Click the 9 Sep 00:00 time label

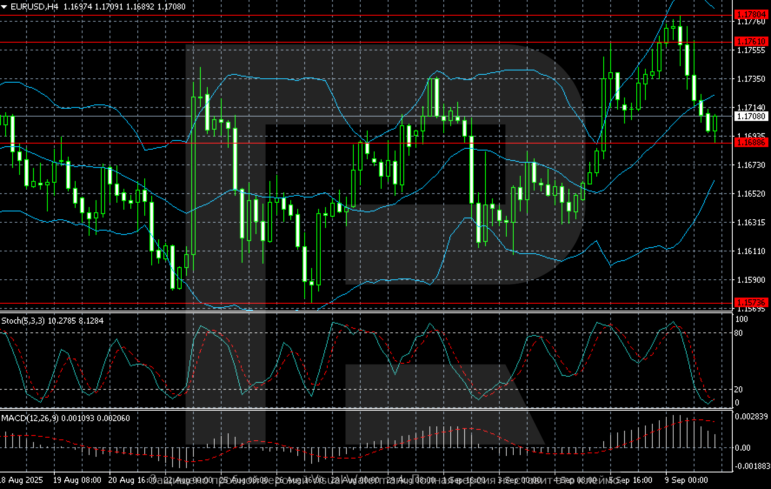click(686, 480)
